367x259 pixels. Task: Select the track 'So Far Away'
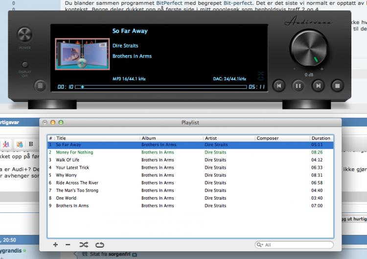coord(190,145)
